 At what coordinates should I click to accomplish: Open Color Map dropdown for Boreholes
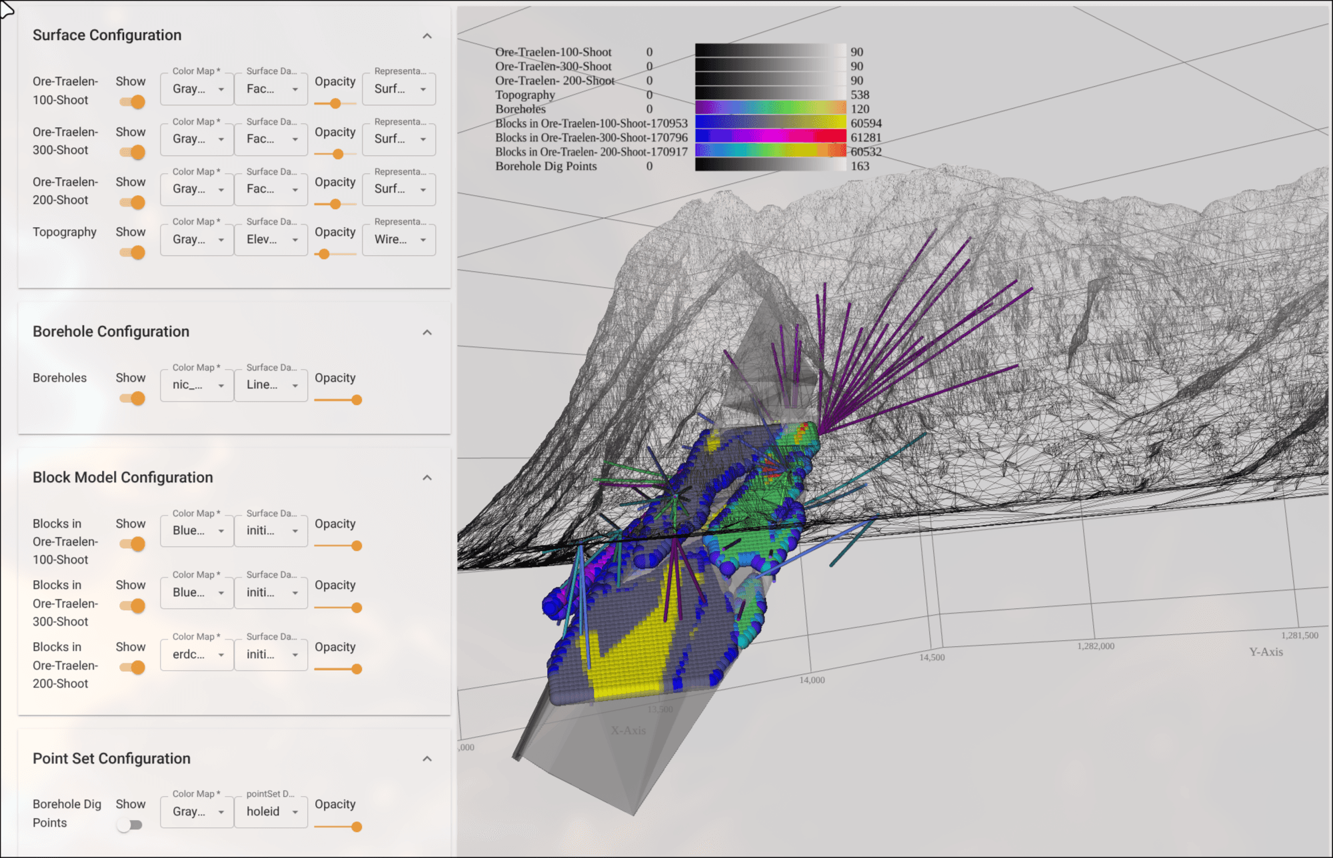click(x=197, y=385)
